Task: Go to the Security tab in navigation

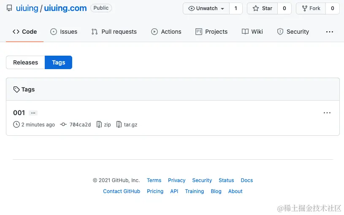Action: [x=293, y=32]
